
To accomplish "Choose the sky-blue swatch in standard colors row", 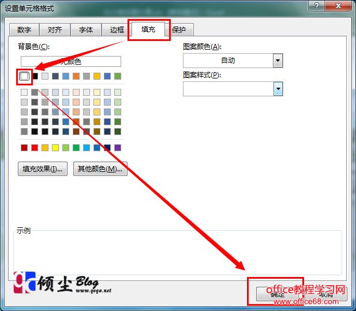I will [87, 148].
